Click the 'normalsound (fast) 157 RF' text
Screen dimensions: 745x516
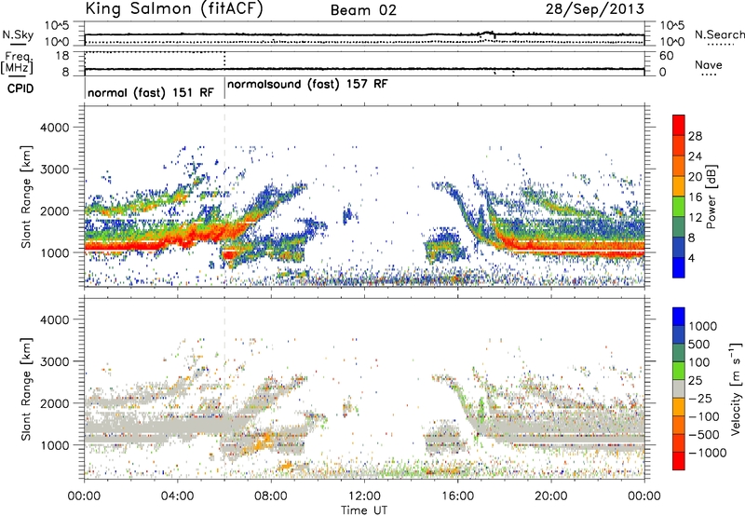coord(307,84)
